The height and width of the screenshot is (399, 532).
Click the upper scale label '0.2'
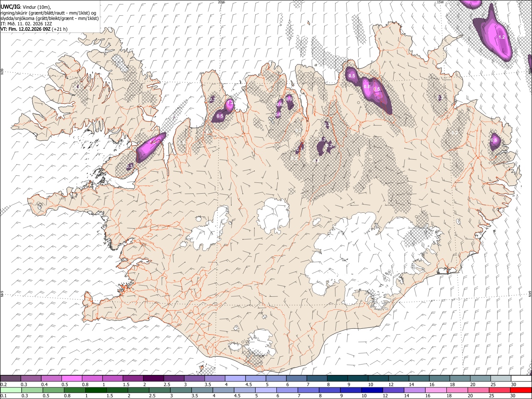pyautogui.click(x=3, y=384)
